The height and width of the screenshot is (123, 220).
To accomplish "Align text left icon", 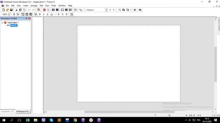I will coord(59,14).
